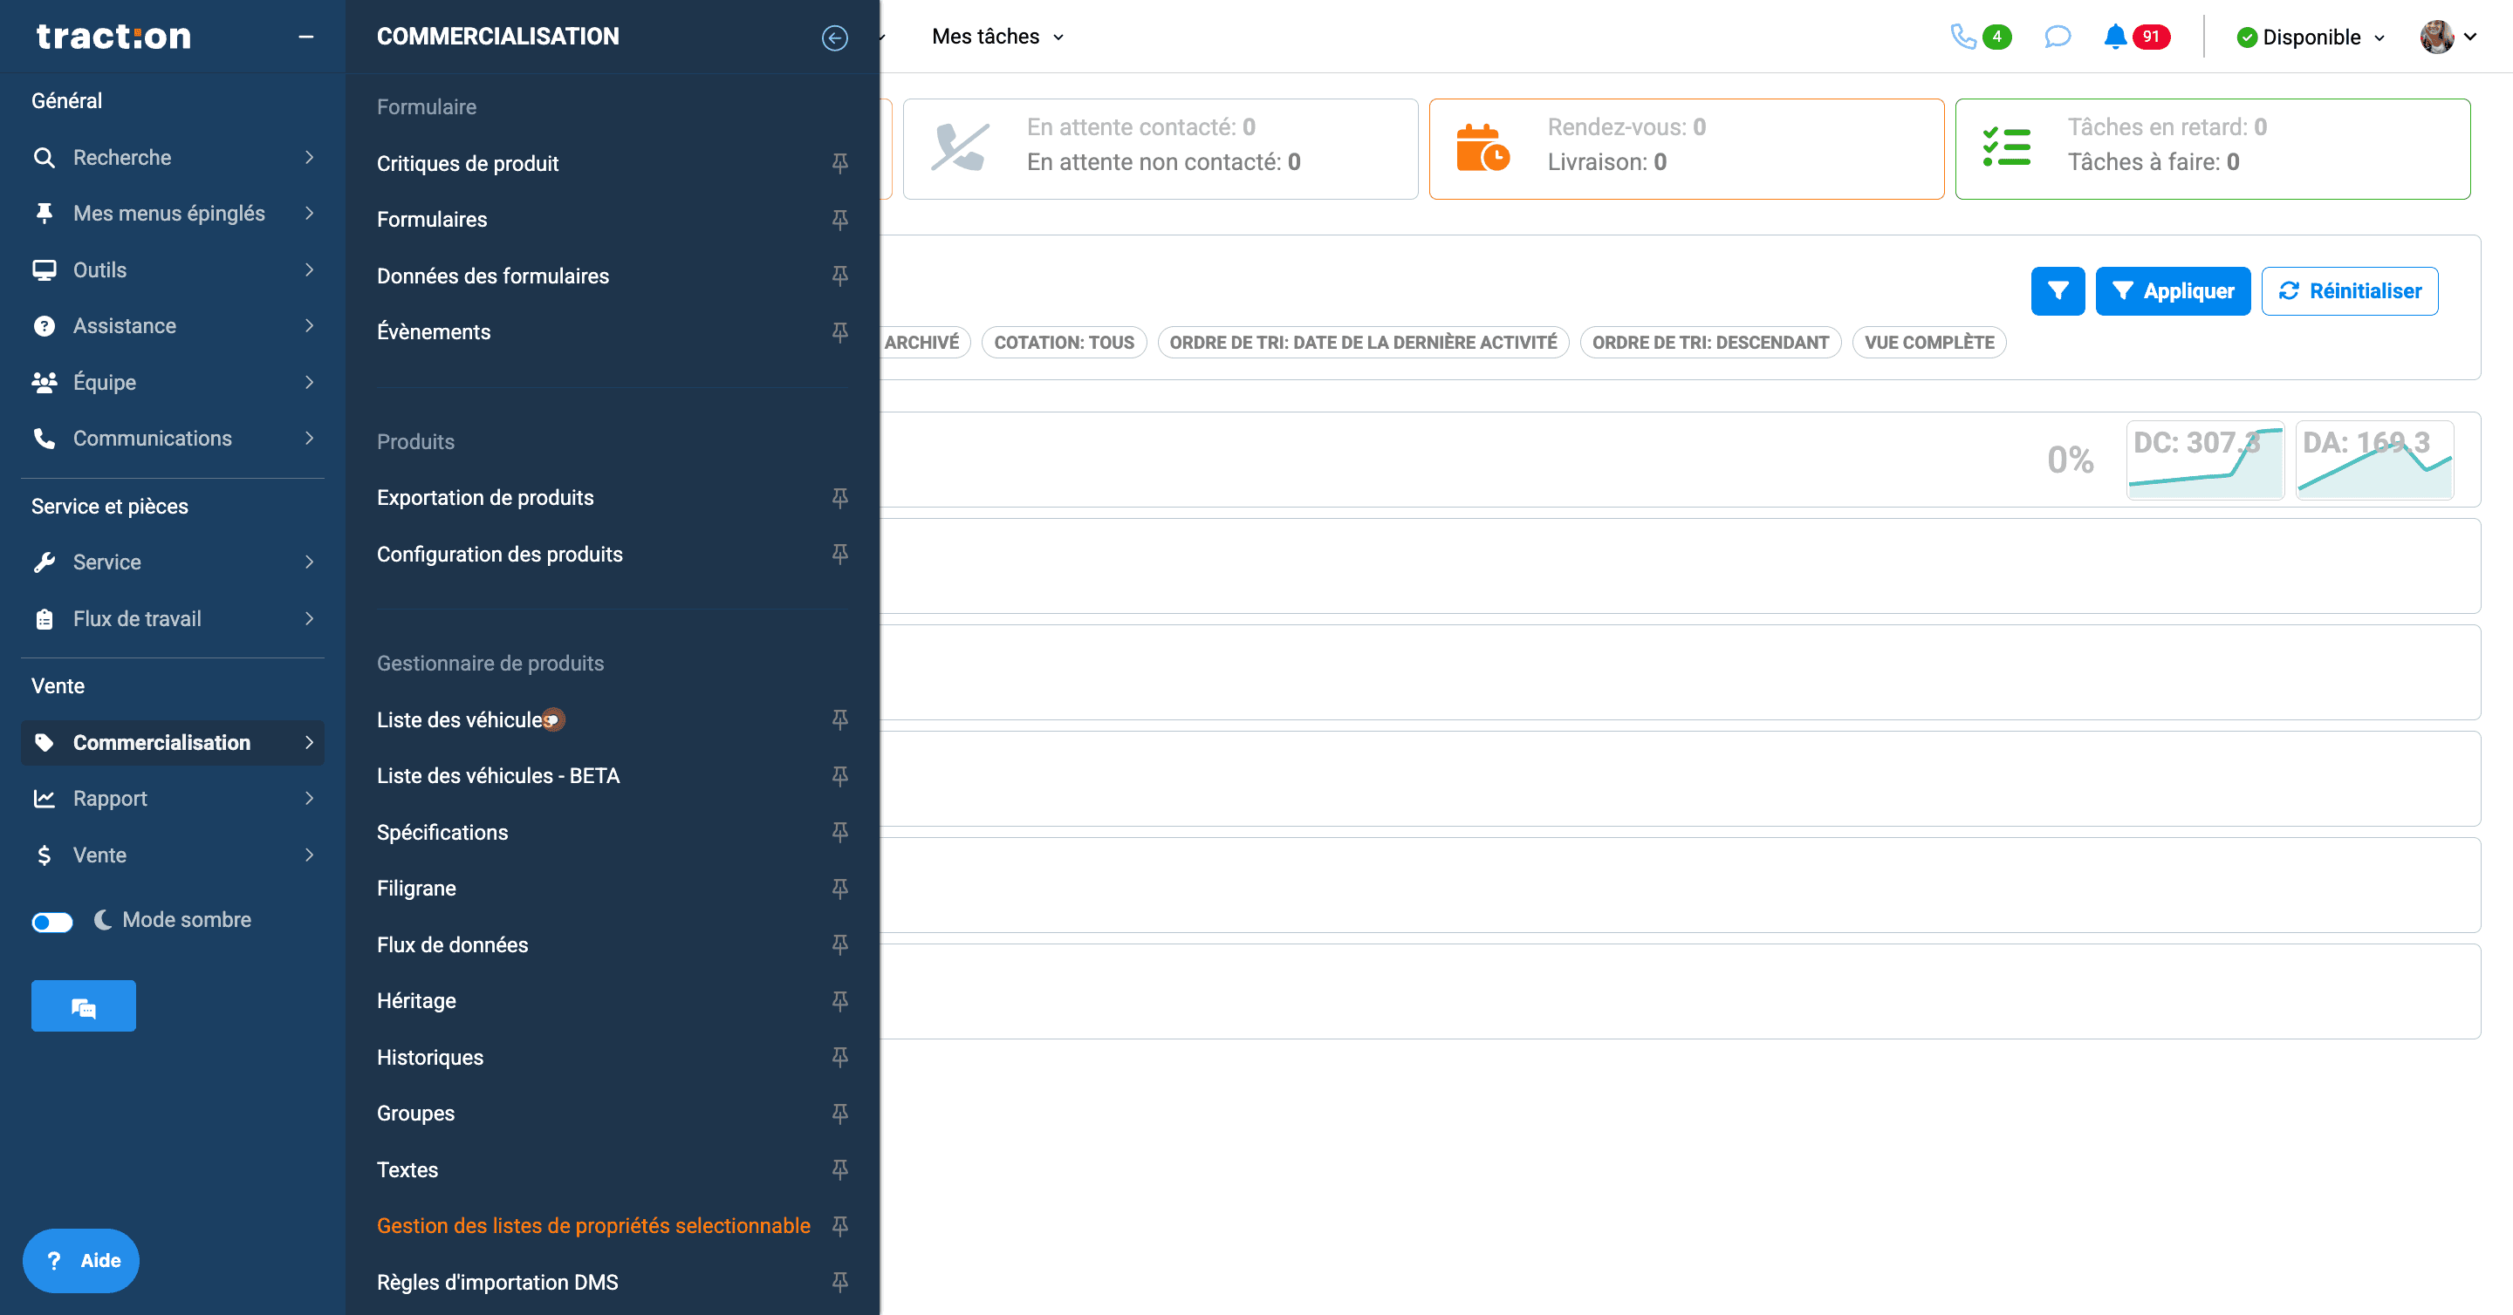Expand the Outils submenu

point(173,270)
